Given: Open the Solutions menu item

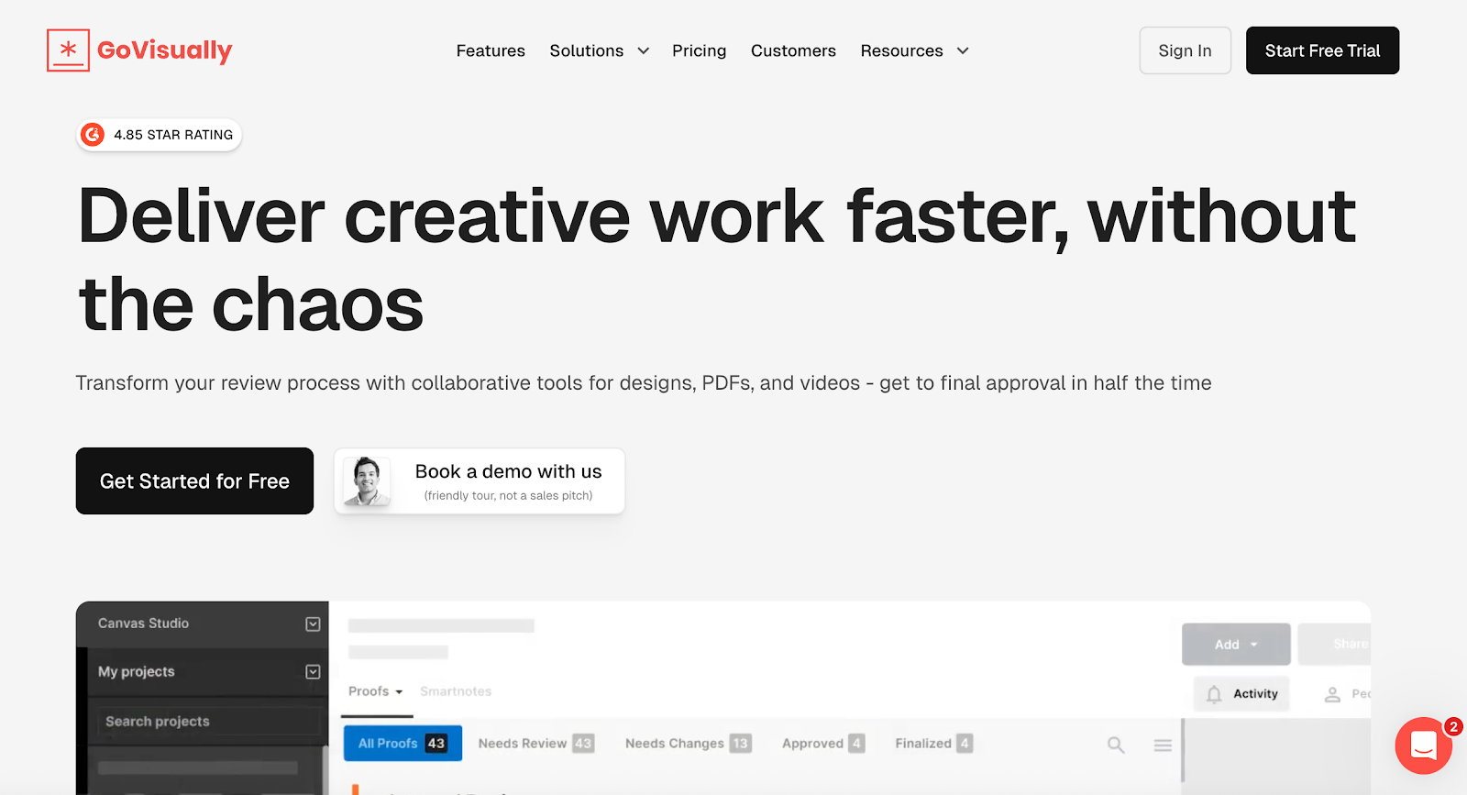Looking at the screenshot, I should (x=587, y=51).
